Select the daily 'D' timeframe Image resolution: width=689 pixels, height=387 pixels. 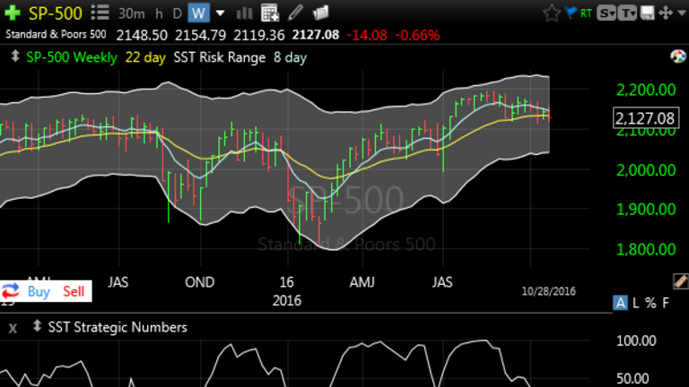tap(177, 13)
